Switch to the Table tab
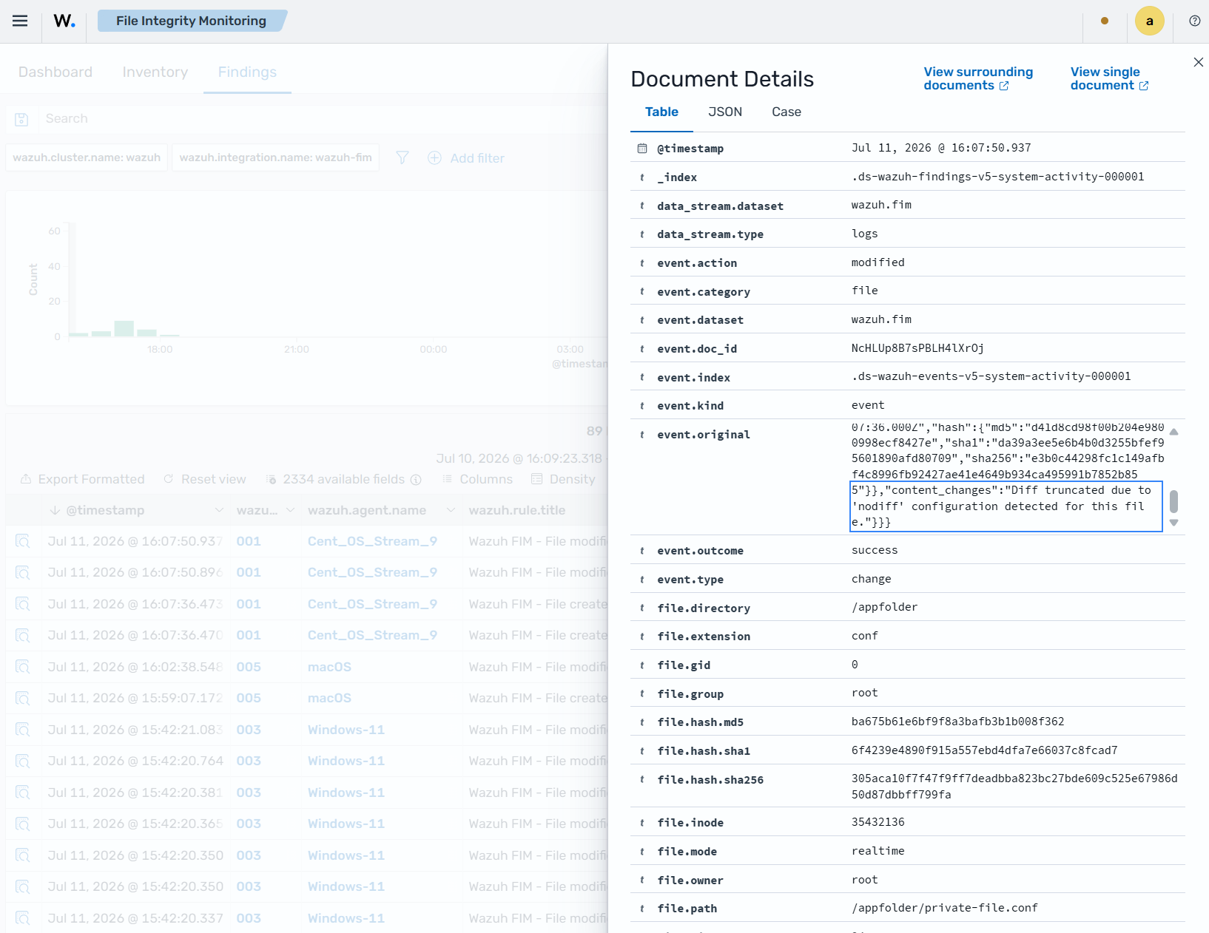 pyautogui.click(x=661, y=112)
